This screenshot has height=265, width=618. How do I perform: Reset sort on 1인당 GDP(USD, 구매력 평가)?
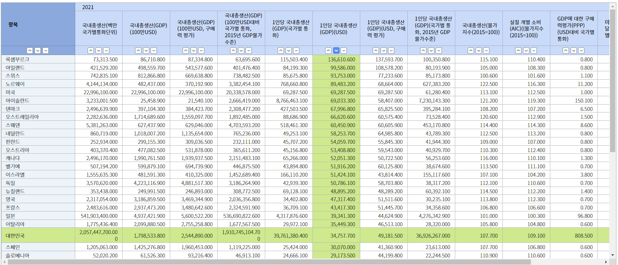[x=392, y=51]
